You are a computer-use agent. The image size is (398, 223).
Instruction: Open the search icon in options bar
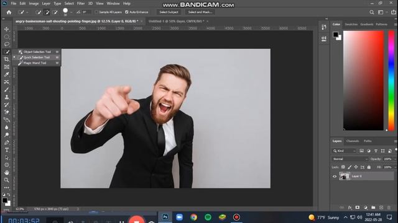pos(372,12)
